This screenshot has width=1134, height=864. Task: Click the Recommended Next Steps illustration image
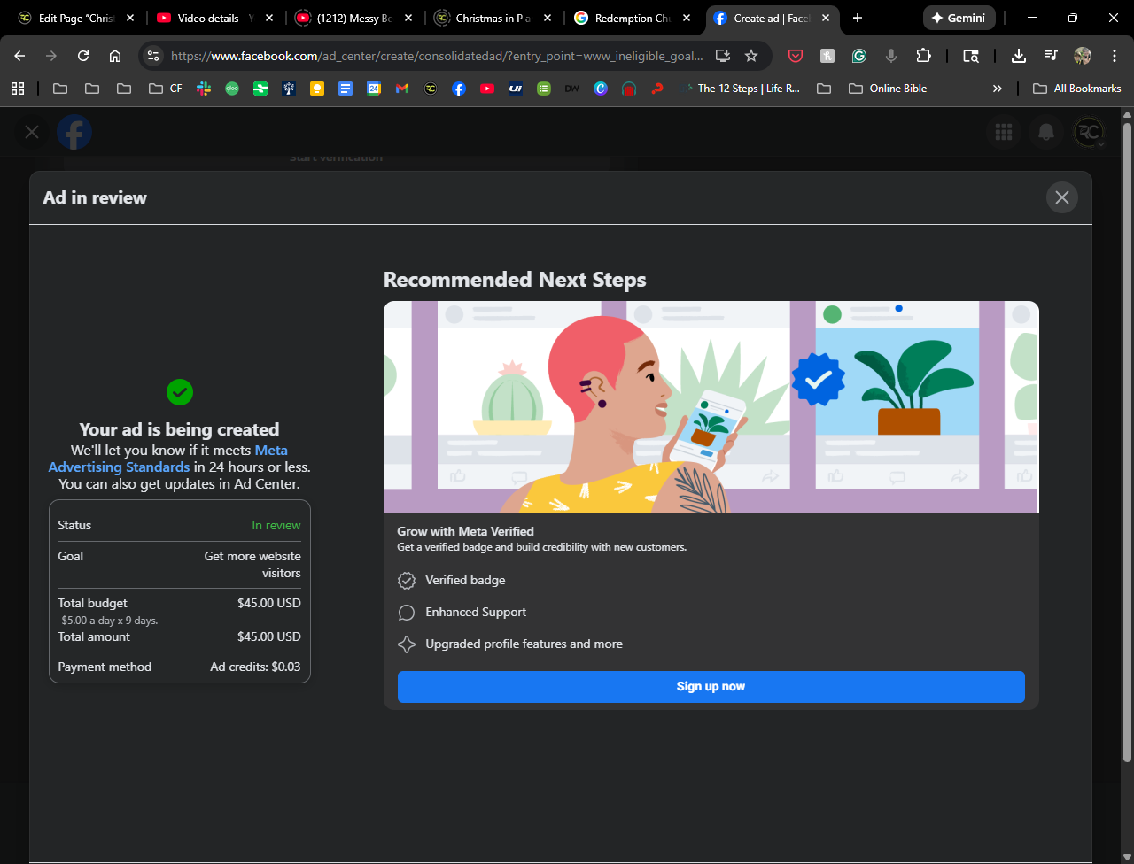pyautogui.click(x=711, y=407)
